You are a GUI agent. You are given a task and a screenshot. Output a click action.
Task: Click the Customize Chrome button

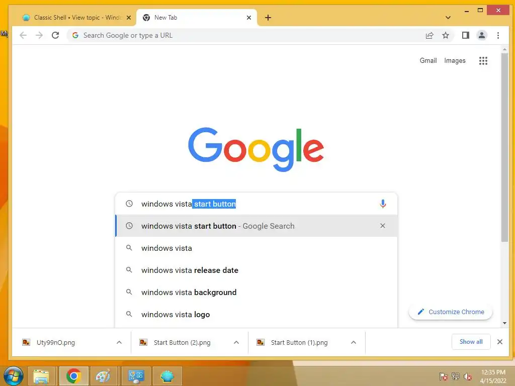coord(451,312)
